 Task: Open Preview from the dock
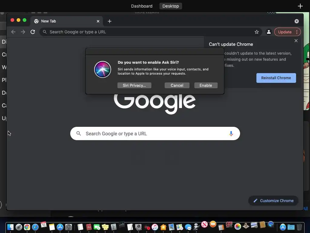pyautogui.click(x=171, y=227)
